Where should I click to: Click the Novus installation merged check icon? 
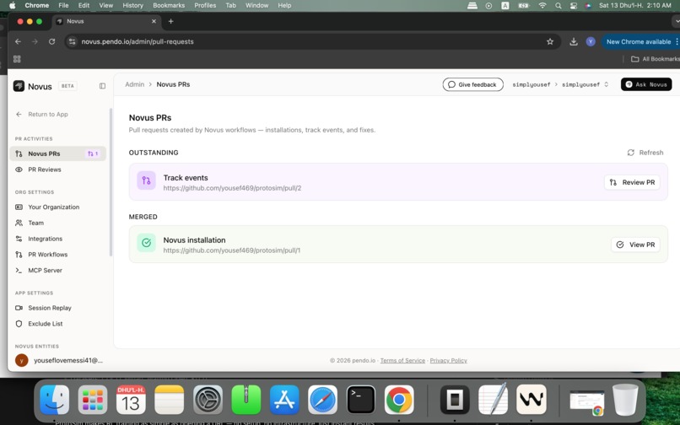pos(146,243)
